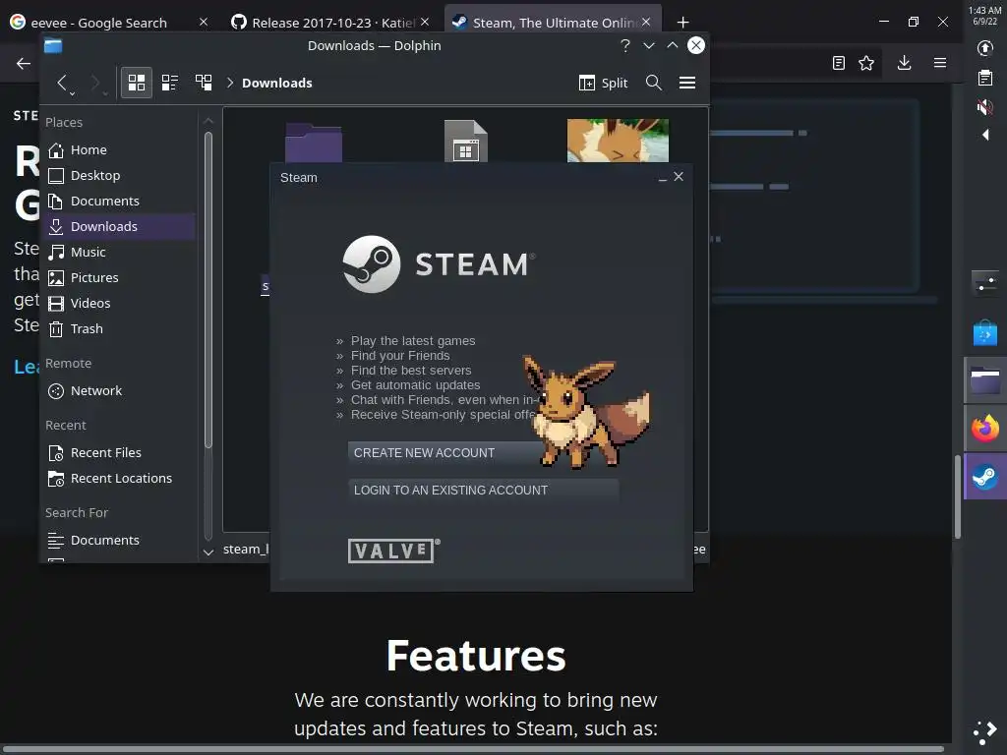This screenshot has height=755, width=1007.
Task: Switch to the Release 2017-10-23 GitHub tab
Action: point(325,23)
